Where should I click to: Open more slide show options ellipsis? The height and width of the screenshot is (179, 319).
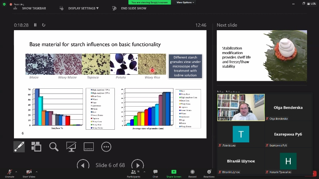(106, 146)
